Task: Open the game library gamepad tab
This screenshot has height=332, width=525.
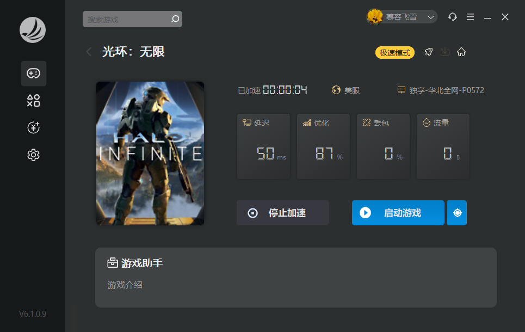Action: [34, 73]
